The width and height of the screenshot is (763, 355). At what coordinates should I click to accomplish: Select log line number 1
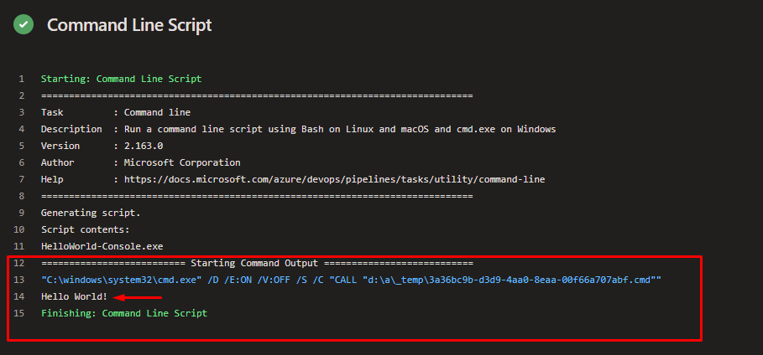pyautogui.click(x=22, y=79)
